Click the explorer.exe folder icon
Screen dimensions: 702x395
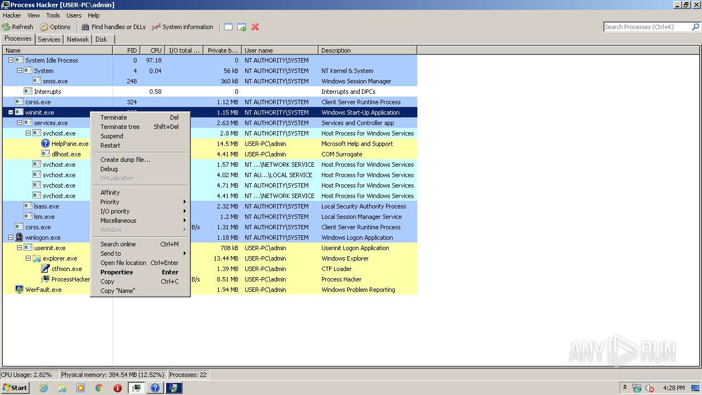pos(37,258)
